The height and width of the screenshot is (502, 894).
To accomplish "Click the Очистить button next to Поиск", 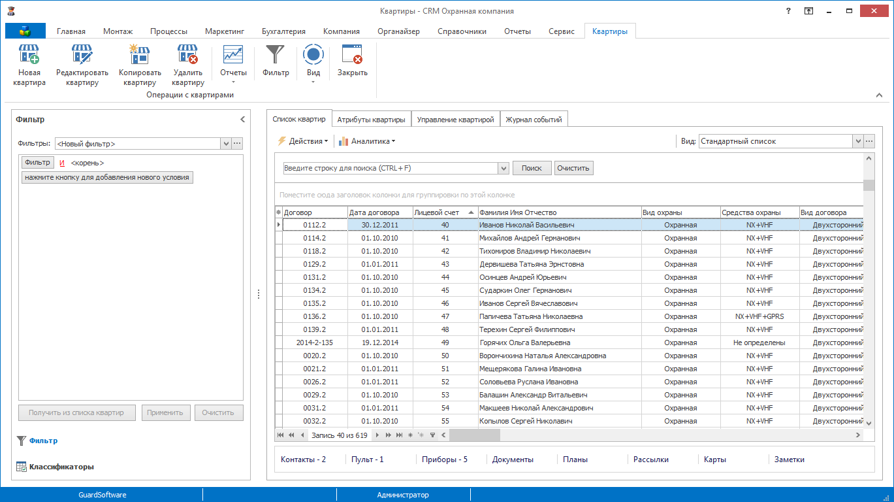I will coord(574,168).
